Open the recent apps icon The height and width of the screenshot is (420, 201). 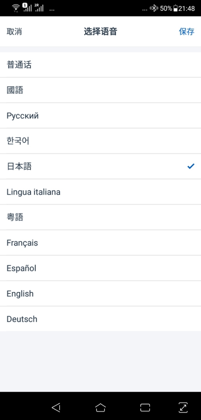tap(145, 407)
